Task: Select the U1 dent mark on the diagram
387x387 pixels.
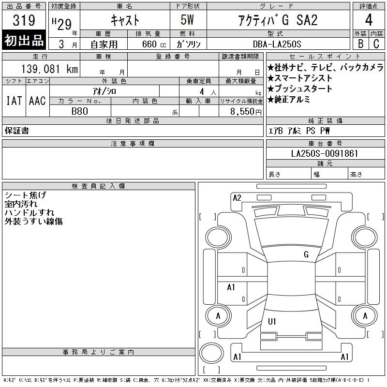Action: point(272,321)
